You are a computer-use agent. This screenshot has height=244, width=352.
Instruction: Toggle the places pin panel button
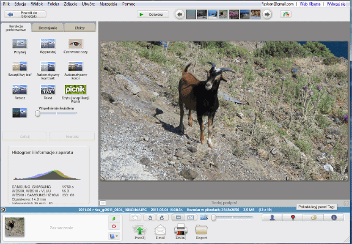(x=292, y=217)
